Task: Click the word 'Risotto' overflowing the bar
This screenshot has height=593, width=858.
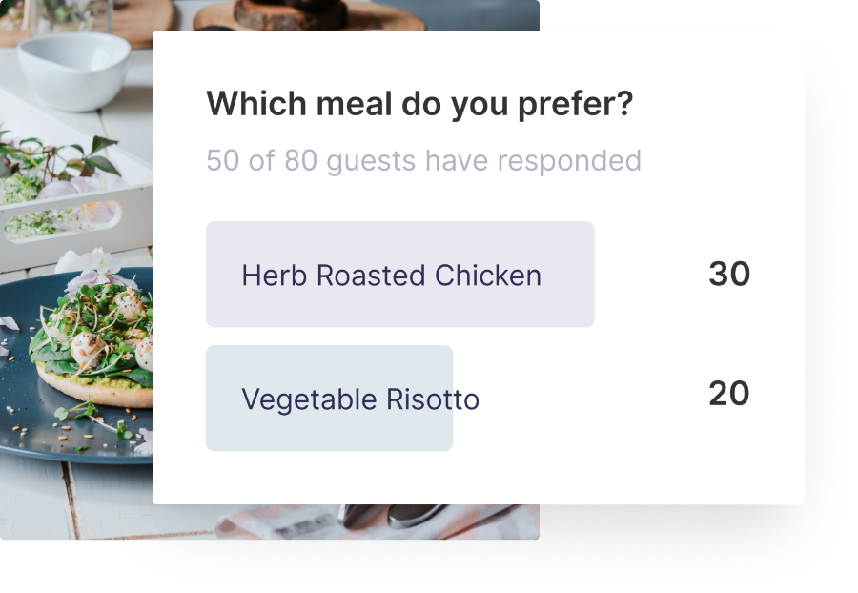Action: 432,399
